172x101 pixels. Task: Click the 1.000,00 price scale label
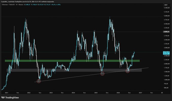[x=166, y=80]
